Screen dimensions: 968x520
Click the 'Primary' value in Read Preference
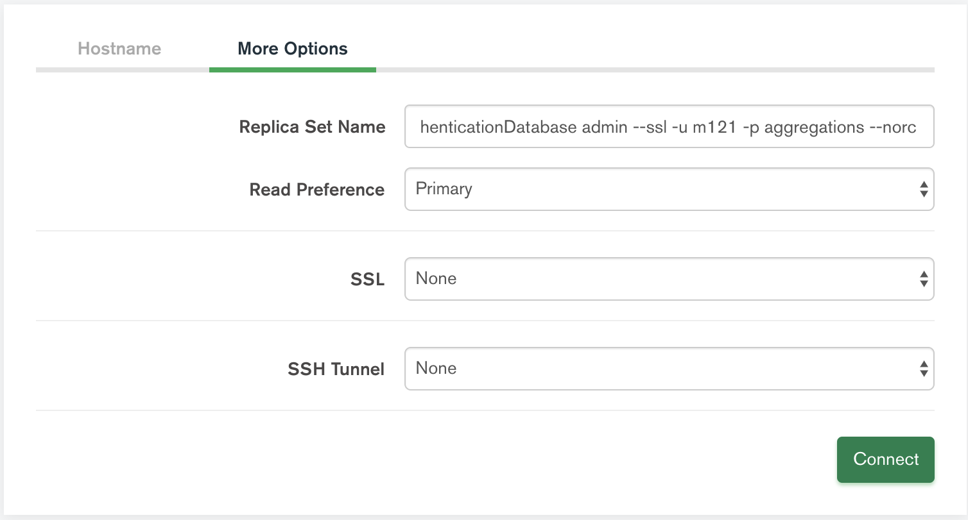pos(444,189)
